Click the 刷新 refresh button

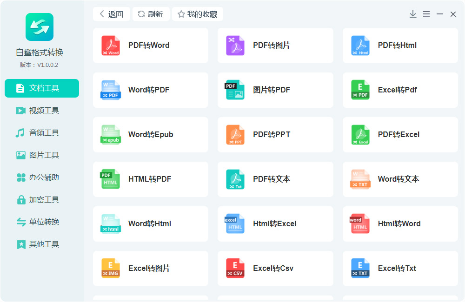pos(151,14)
